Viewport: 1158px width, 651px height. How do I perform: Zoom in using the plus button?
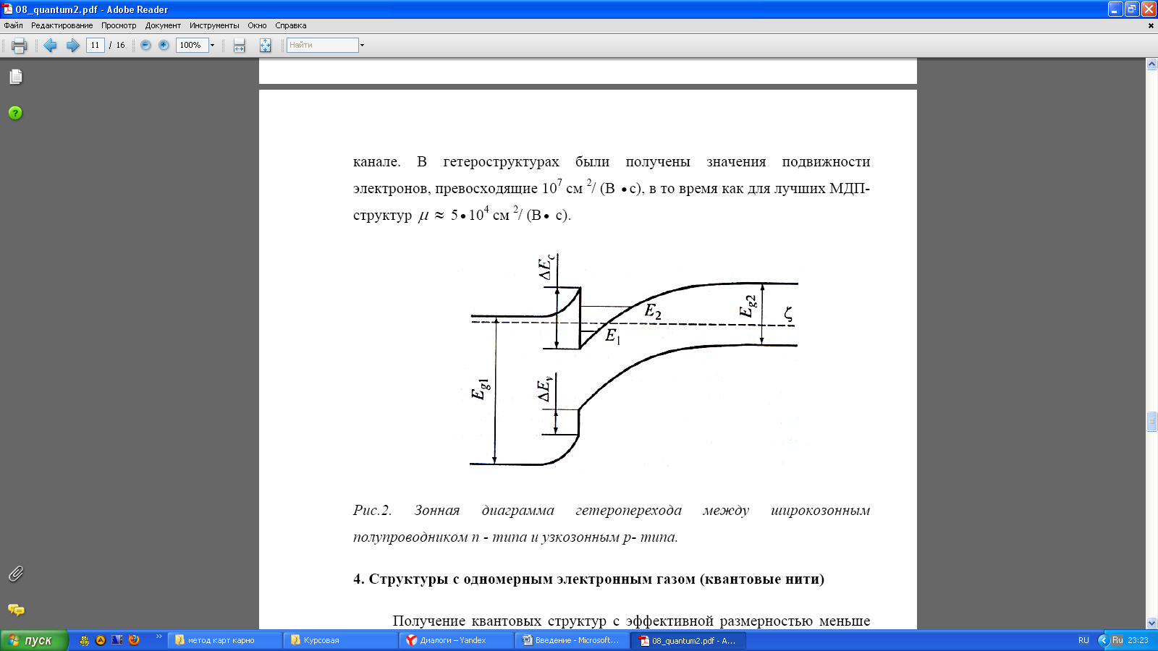[164, 45]
